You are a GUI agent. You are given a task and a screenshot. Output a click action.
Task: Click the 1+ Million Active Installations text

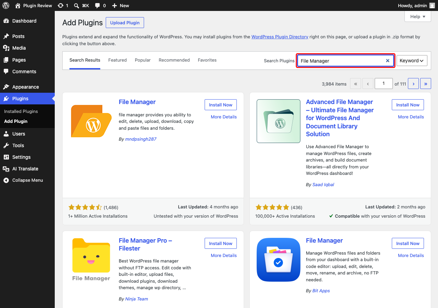coord(98,216)
